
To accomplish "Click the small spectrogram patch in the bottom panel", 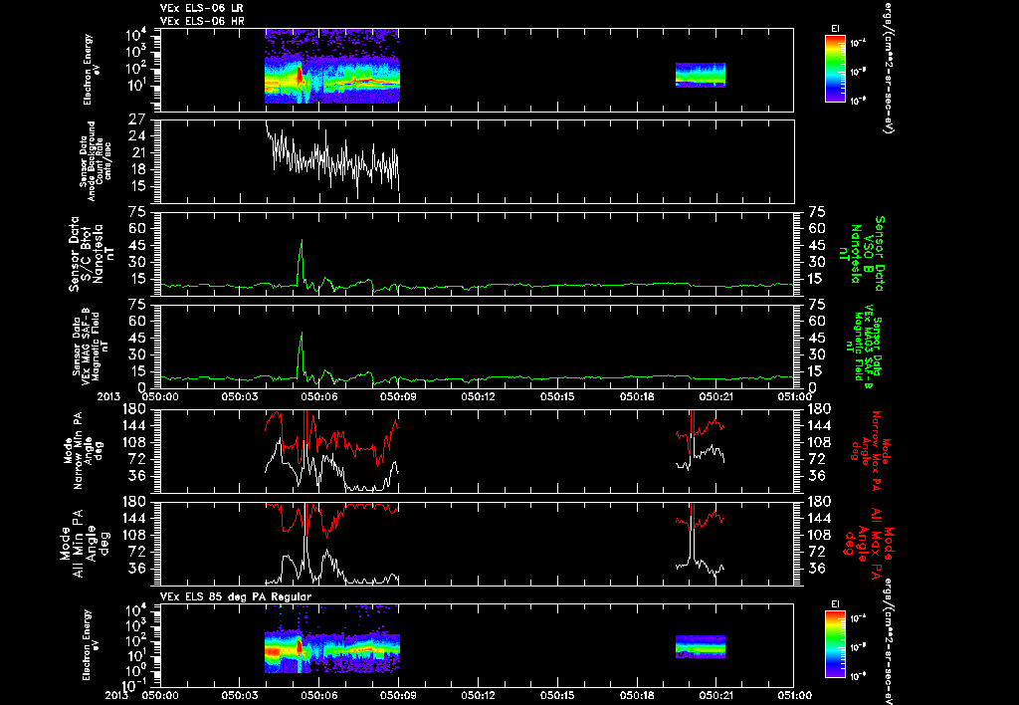I will click(701, 647).
